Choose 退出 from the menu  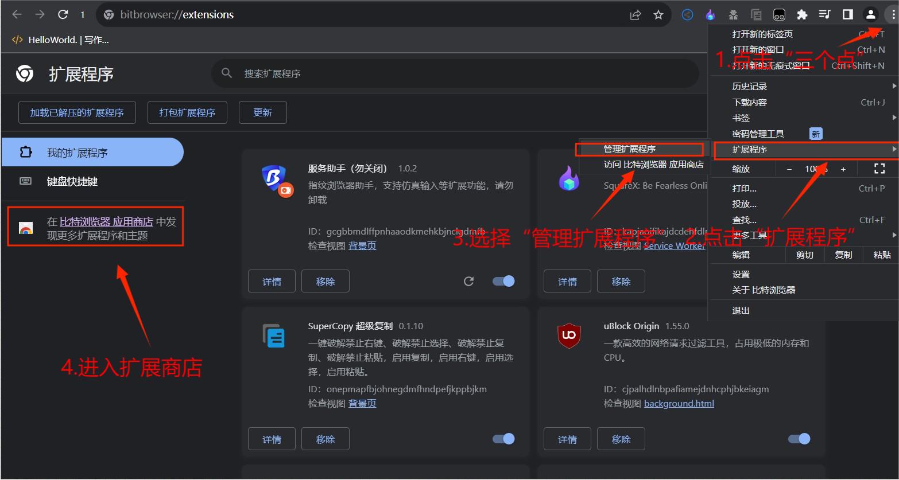click(804, 310)
